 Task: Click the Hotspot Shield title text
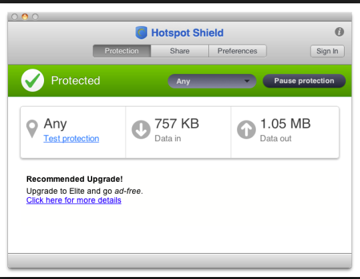click(187, 33)
